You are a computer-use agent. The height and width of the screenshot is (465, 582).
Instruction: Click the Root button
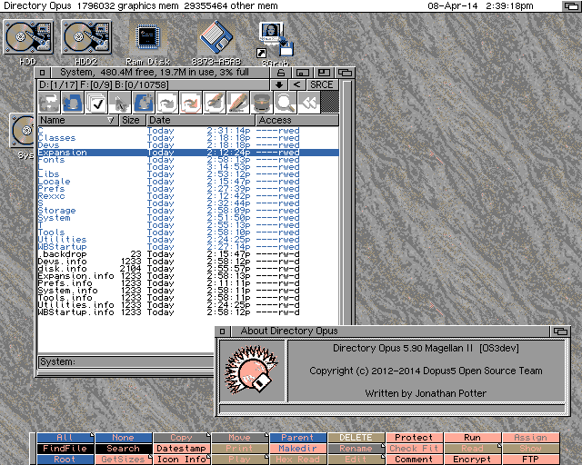[x=65, y=460]
